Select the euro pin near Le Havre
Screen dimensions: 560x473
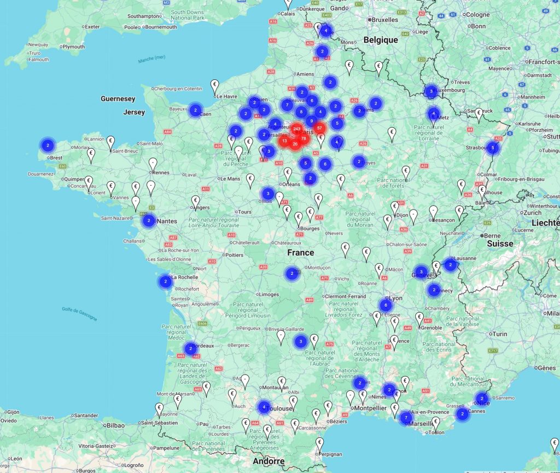coord(215,85)
